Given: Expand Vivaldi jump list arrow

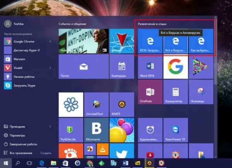Looking at the screenshot, I should 50,68.
